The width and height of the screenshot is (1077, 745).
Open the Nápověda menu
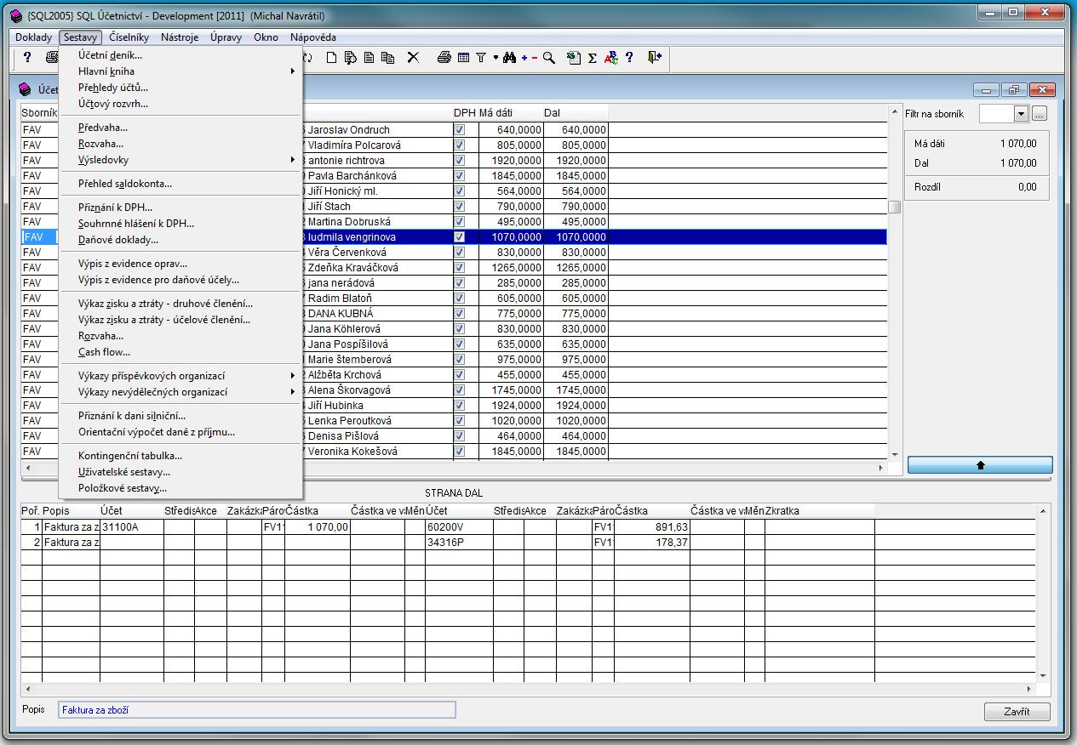click(x=312, y=37)
